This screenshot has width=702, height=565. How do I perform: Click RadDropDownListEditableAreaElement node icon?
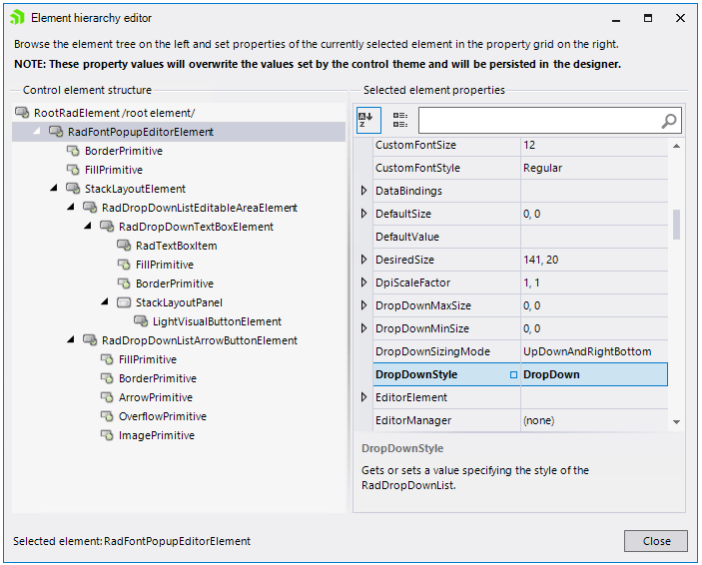[x=90, y=208]
